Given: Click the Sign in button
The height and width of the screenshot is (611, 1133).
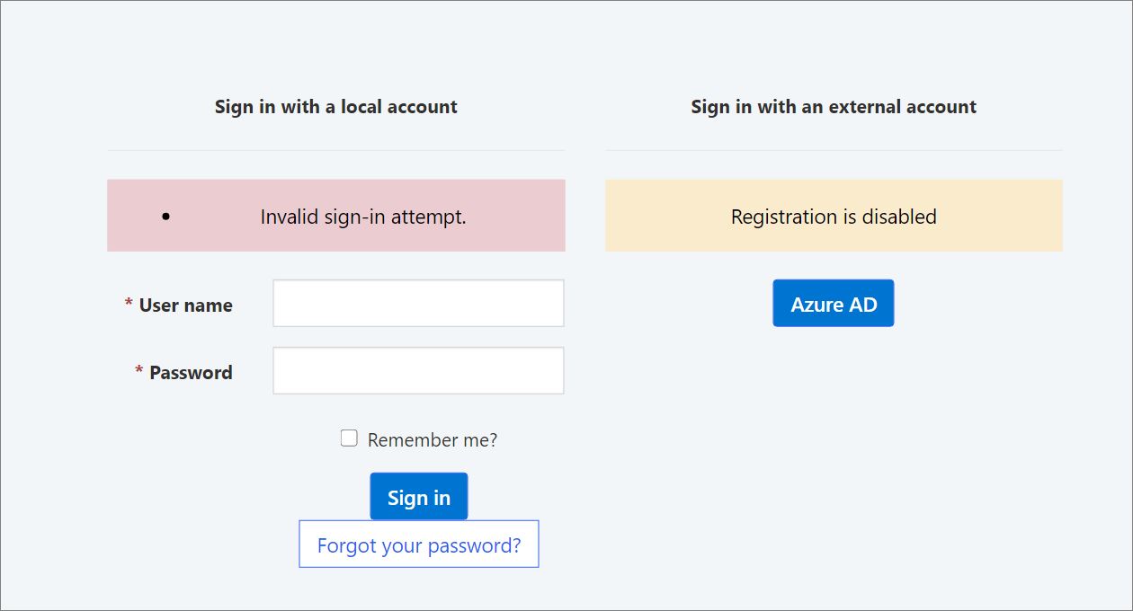Looking at the screenshot, I should pos(418,496).
